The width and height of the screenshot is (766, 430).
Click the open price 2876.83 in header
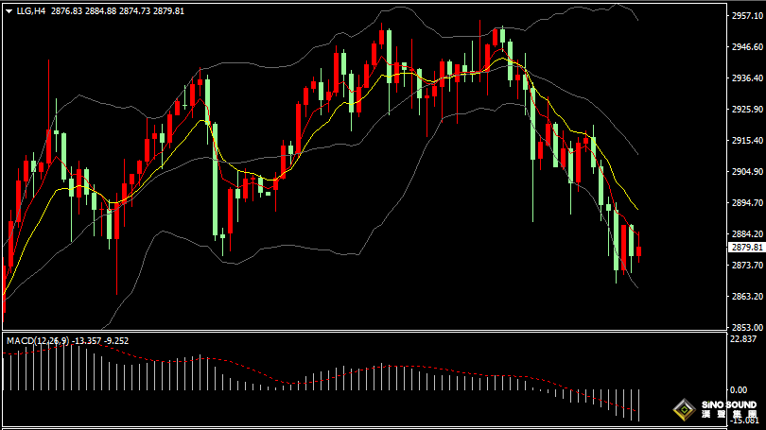point(66,10)
